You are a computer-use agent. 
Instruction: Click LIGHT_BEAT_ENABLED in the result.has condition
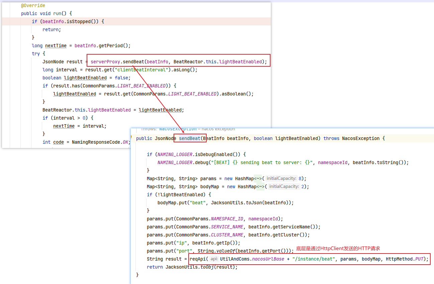141,86
